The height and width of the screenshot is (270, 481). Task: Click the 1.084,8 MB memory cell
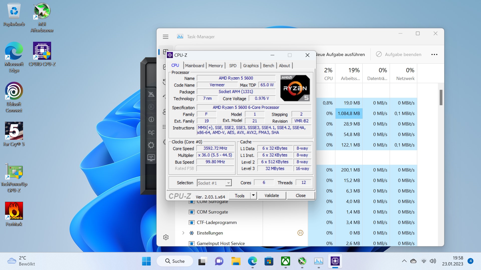pos(349,113)
